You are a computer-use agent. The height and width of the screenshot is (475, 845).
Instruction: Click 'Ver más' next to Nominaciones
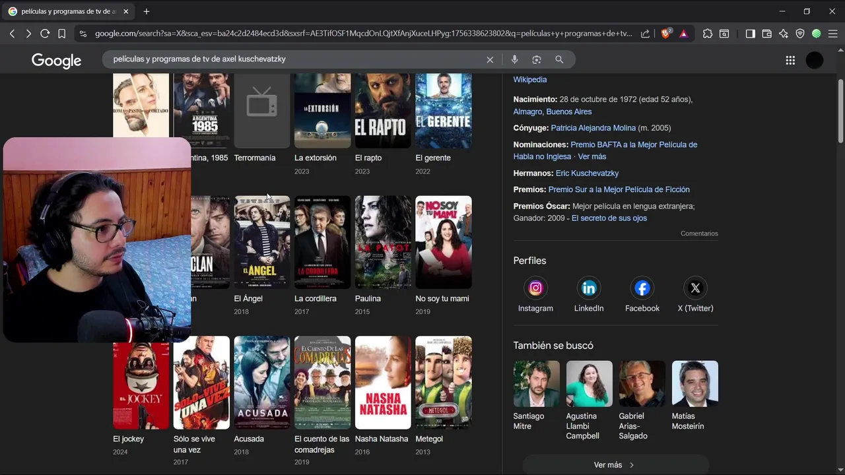tap(592, 157)
